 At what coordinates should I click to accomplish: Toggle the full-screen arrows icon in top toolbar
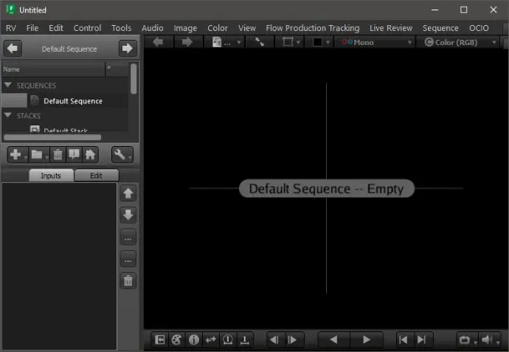[260, 42]
